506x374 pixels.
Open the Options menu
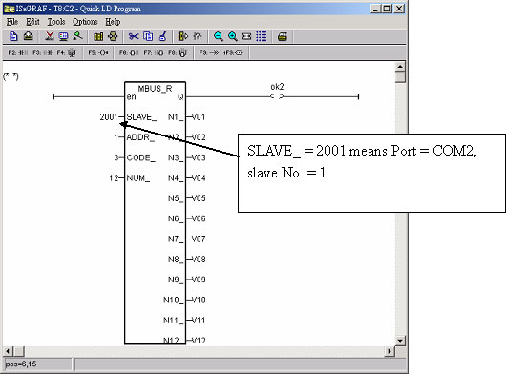tap(85, 22)
